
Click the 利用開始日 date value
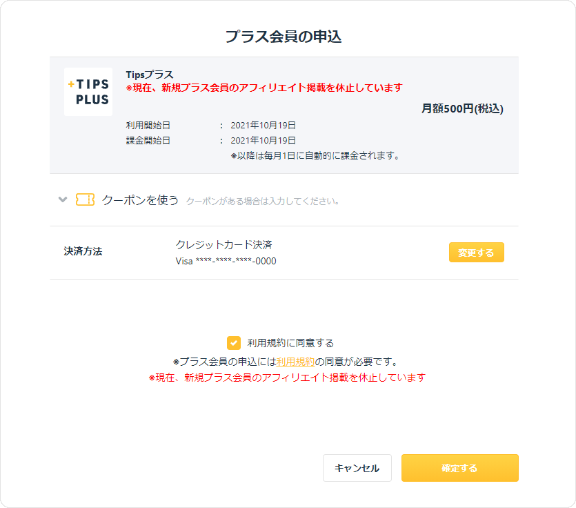tap(263, 126)
